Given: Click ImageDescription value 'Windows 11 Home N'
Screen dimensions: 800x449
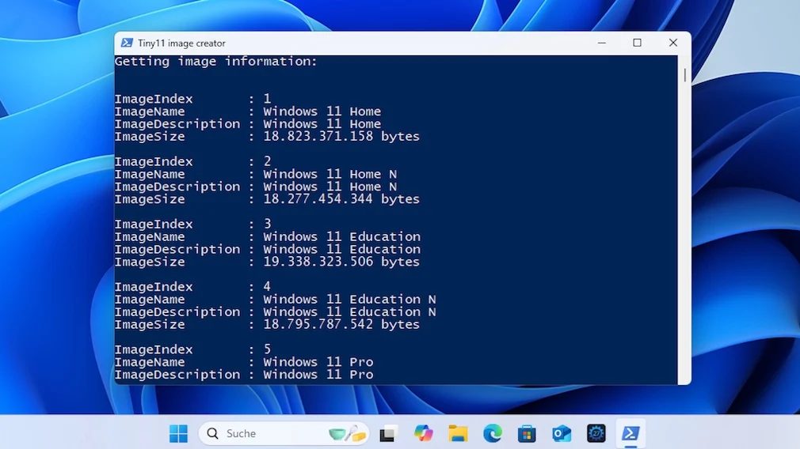Looking at the screenshot, I should pyautogui.click(x=330, y=187).
